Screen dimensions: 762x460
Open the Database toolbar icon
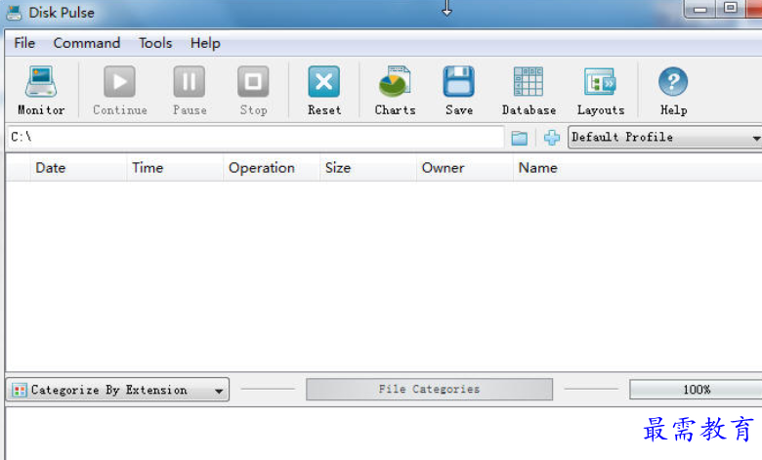(x=529, y=82)
